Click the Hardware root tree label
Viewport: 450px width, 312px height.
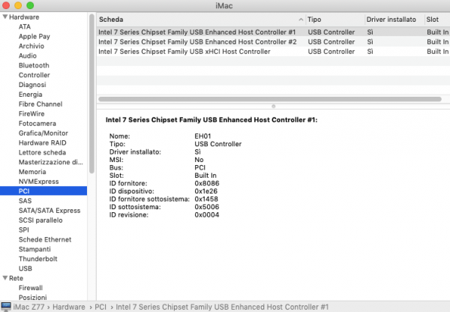pyautogui.click(x=24, y=17)
